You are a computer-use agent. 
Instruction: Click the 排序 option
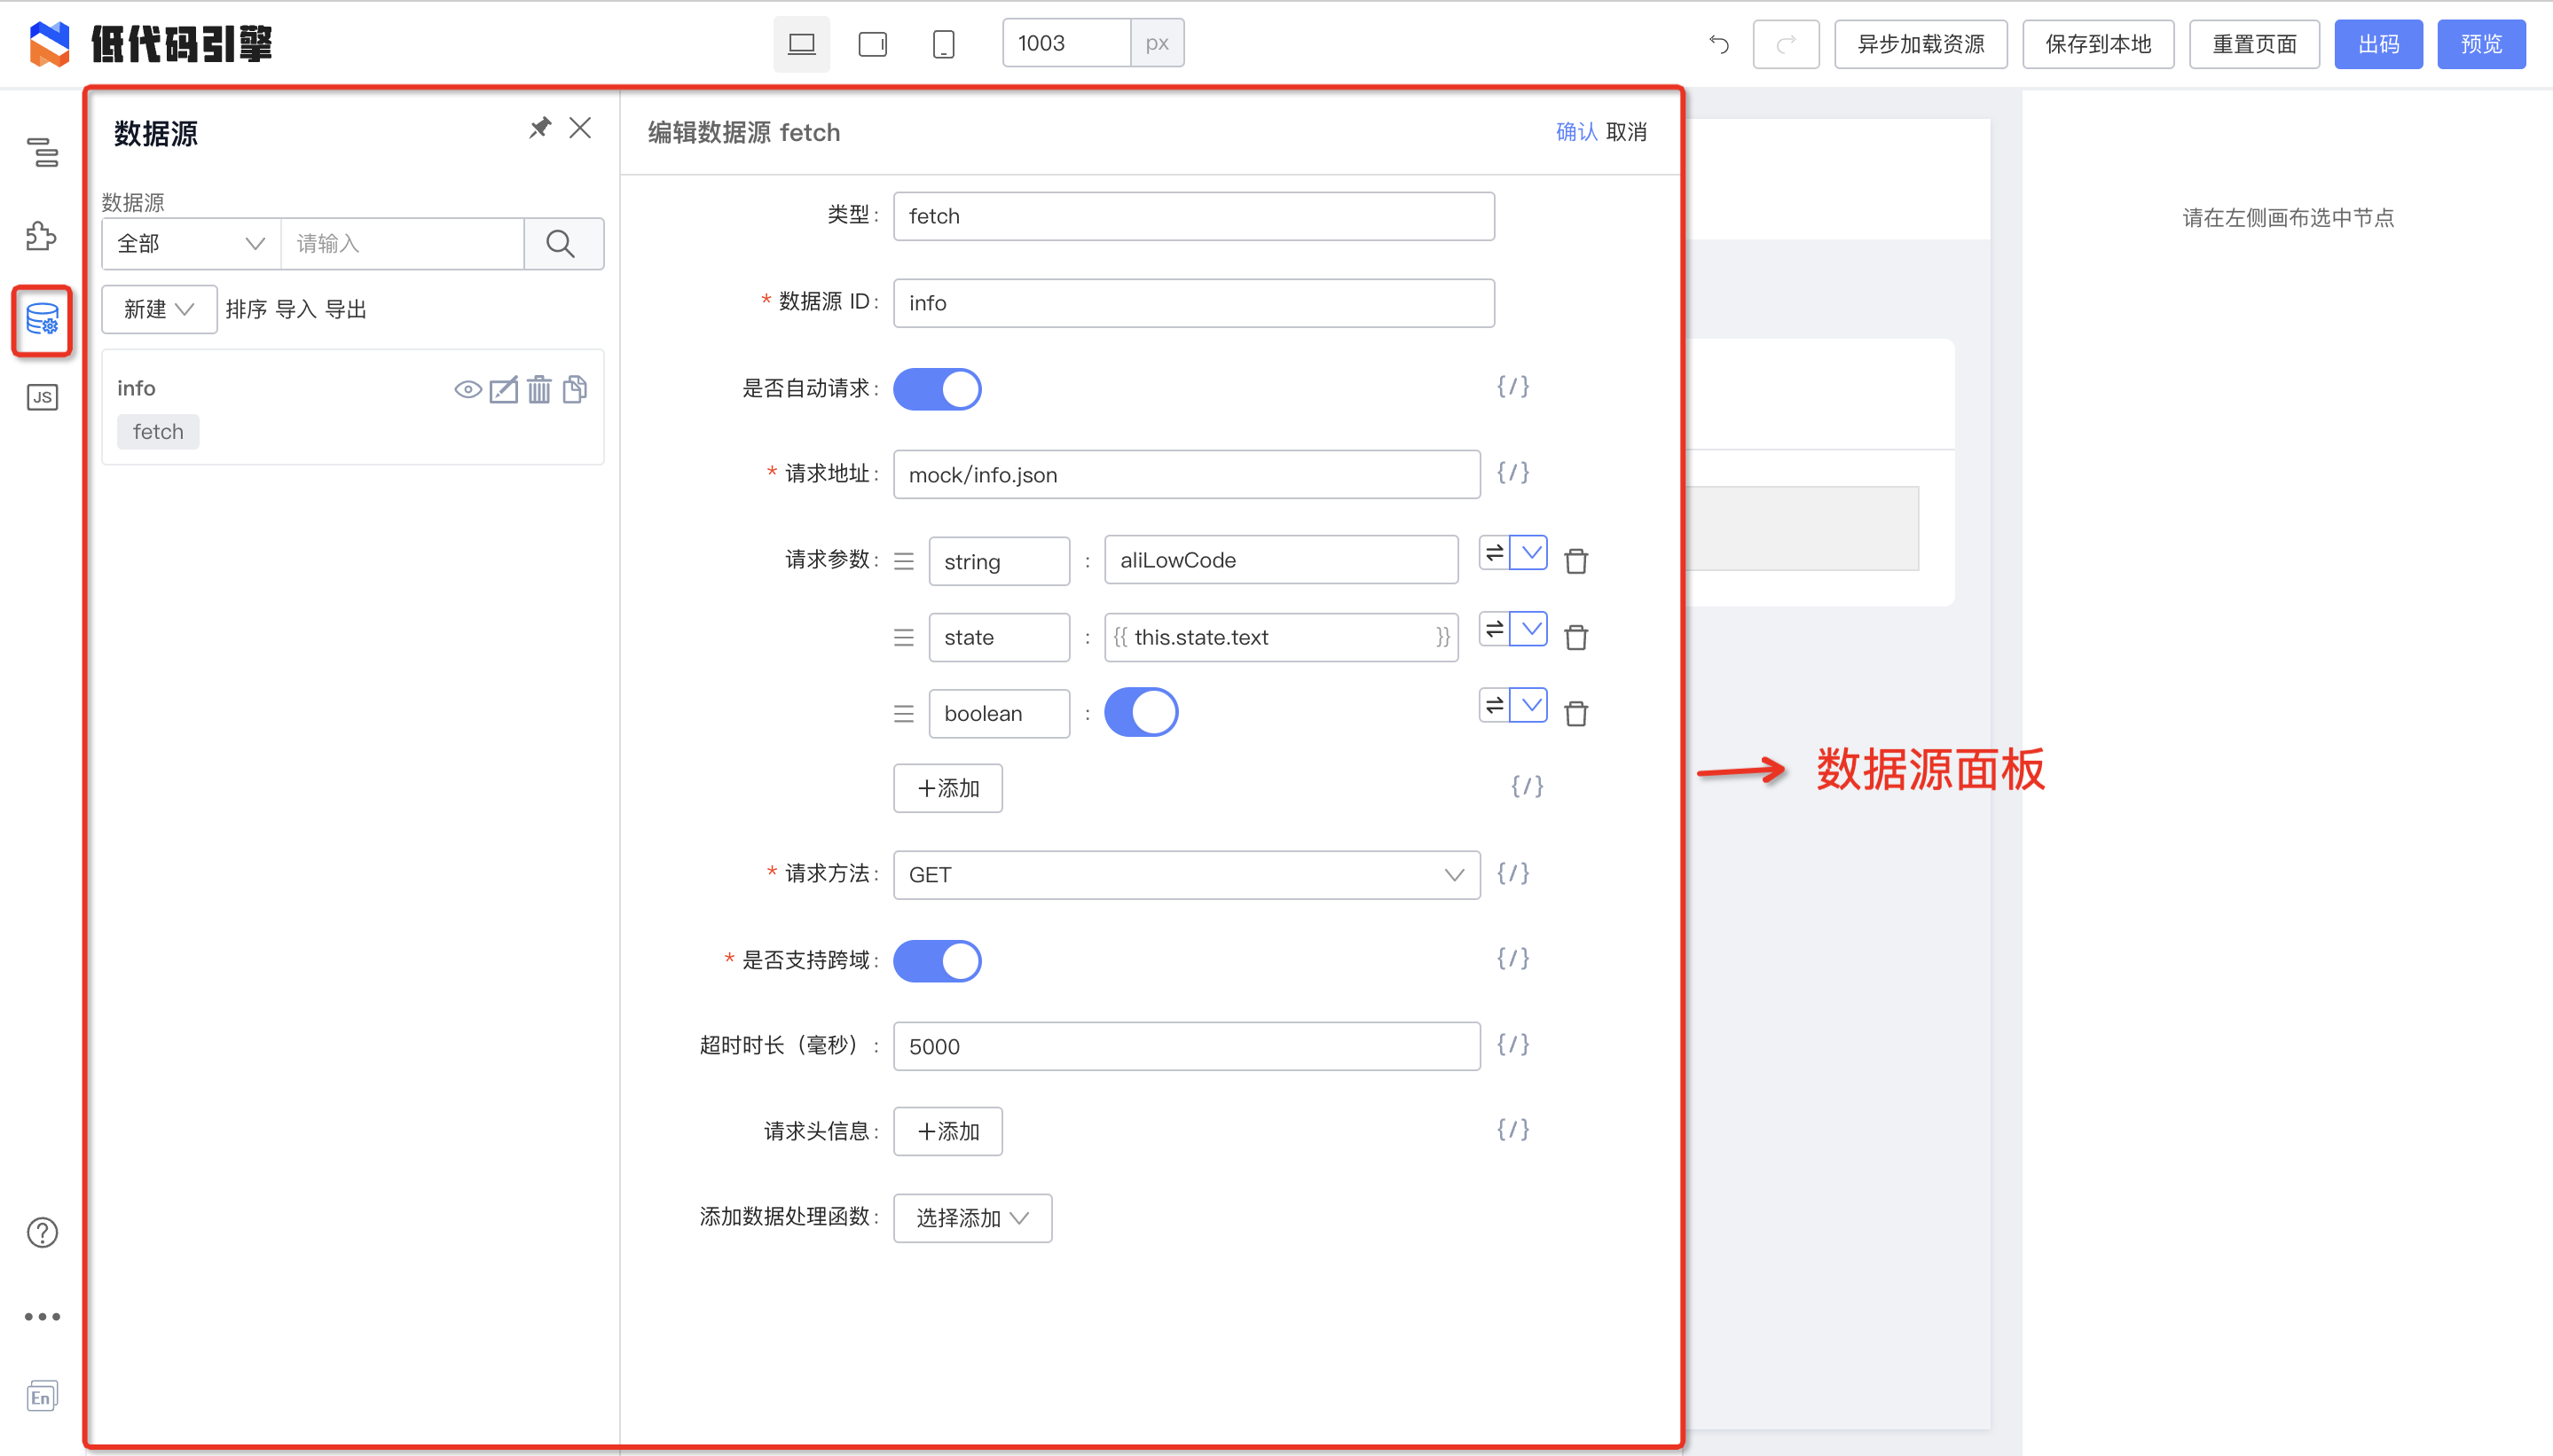pos(246,309)
